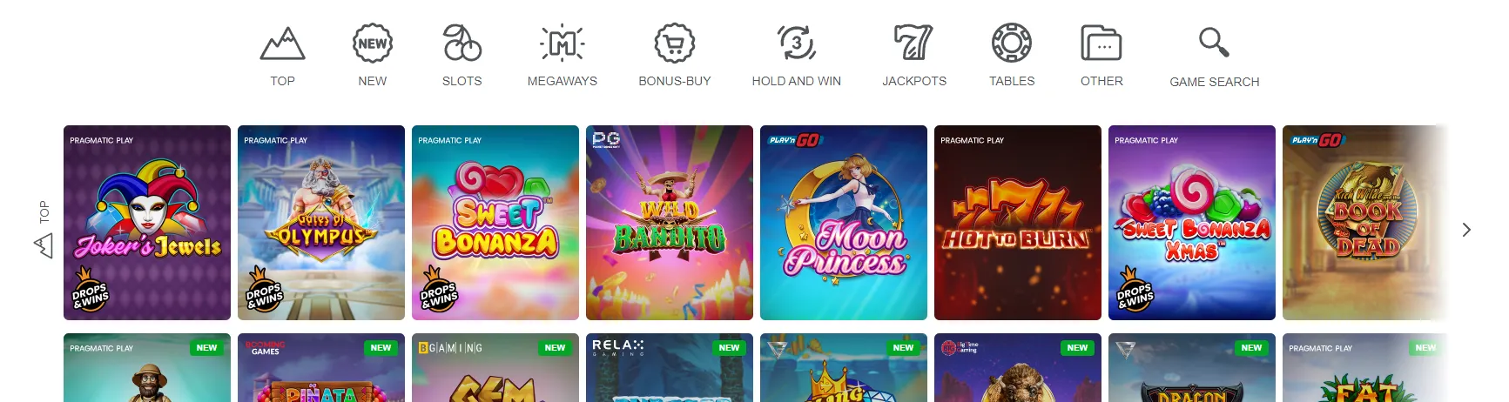This screenshot has height=402, width=1509.
Task: Select the TABLES poker chip icon
Action: pos(1012,43)
